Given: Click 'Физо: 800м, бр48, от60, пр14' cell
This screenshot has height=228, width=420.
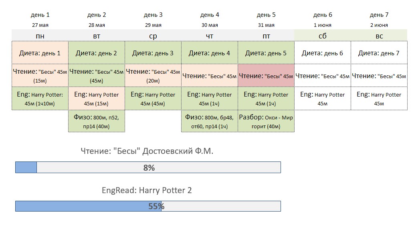Looking at the screenshot, I should [x=210, y=121].
